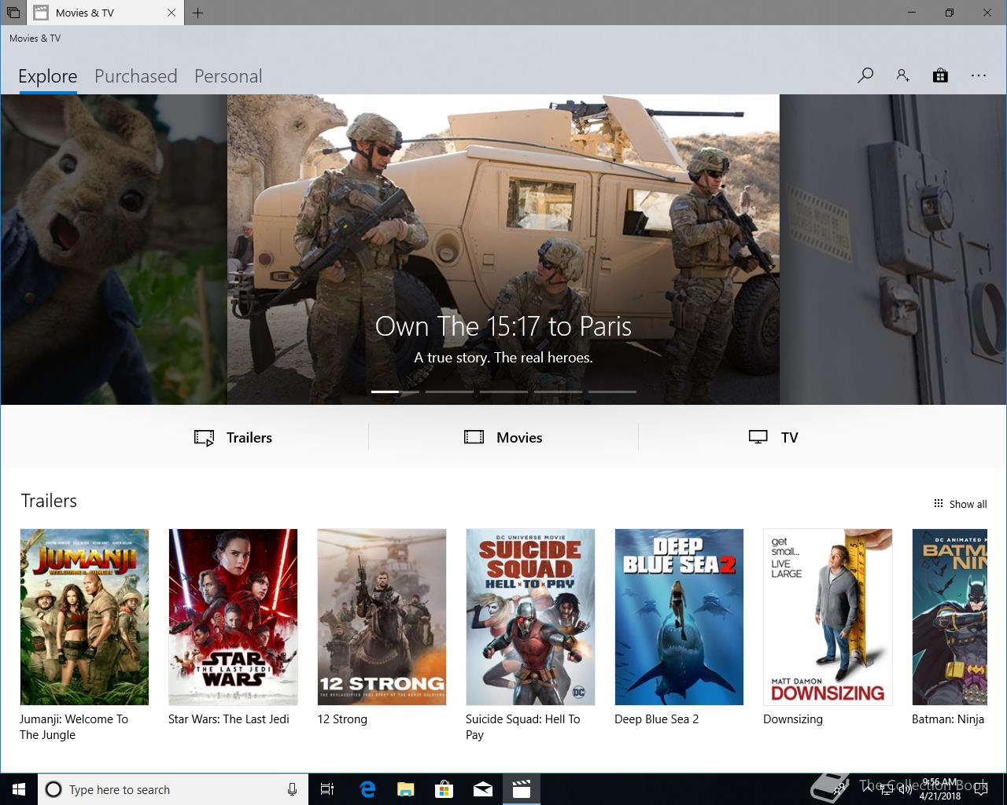Jump to the fourth carousel page indicator
Image resolution: width=1007 pixels, height=805 pixels.
tap(558, 391)
